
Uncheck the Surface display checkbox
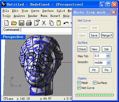(x=95, y=83)
